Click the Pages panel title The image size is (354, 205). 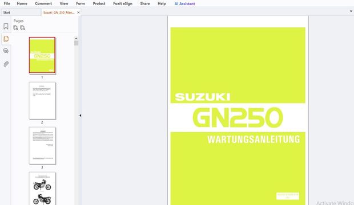(x=18, y=21)
